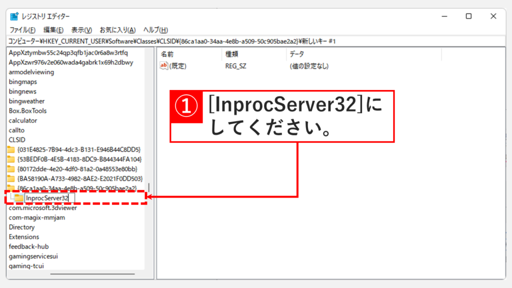Click folder icon of {80172dde-4e20-4df0-81a2-0a48553e80bb} key
The height and width of the screenshot is (288, 512).
click(11, 169)
